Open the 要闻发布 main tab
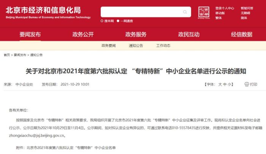Screen dimensions: 266x154 coord(30,35)
